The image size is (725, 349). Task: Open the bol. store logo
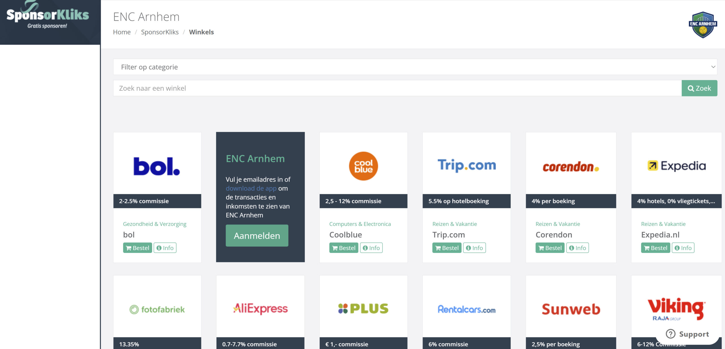pos(157,166)
